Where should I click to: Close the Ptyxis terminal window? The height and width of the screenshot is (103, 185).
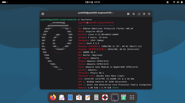[149, 14]
